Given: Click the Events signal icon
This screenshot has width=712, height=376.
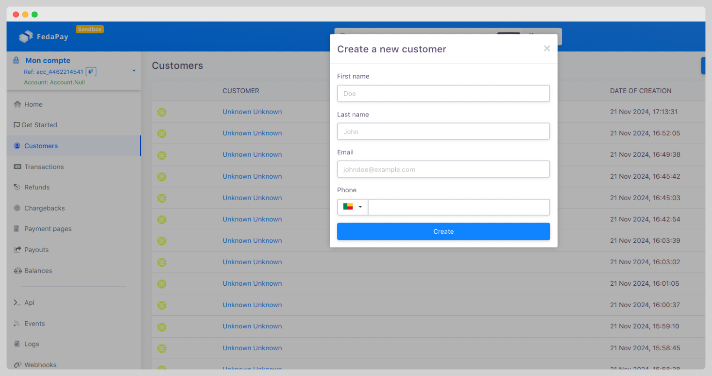Looking at the screenshot, I should click(x=16, y=323).
